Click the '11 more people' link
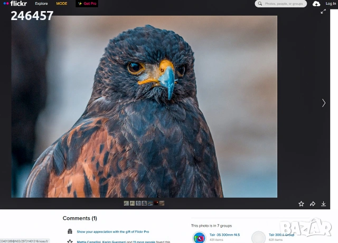Image resolution: width=338 pixels, height=243 pixels. click(x=144, y=242)
